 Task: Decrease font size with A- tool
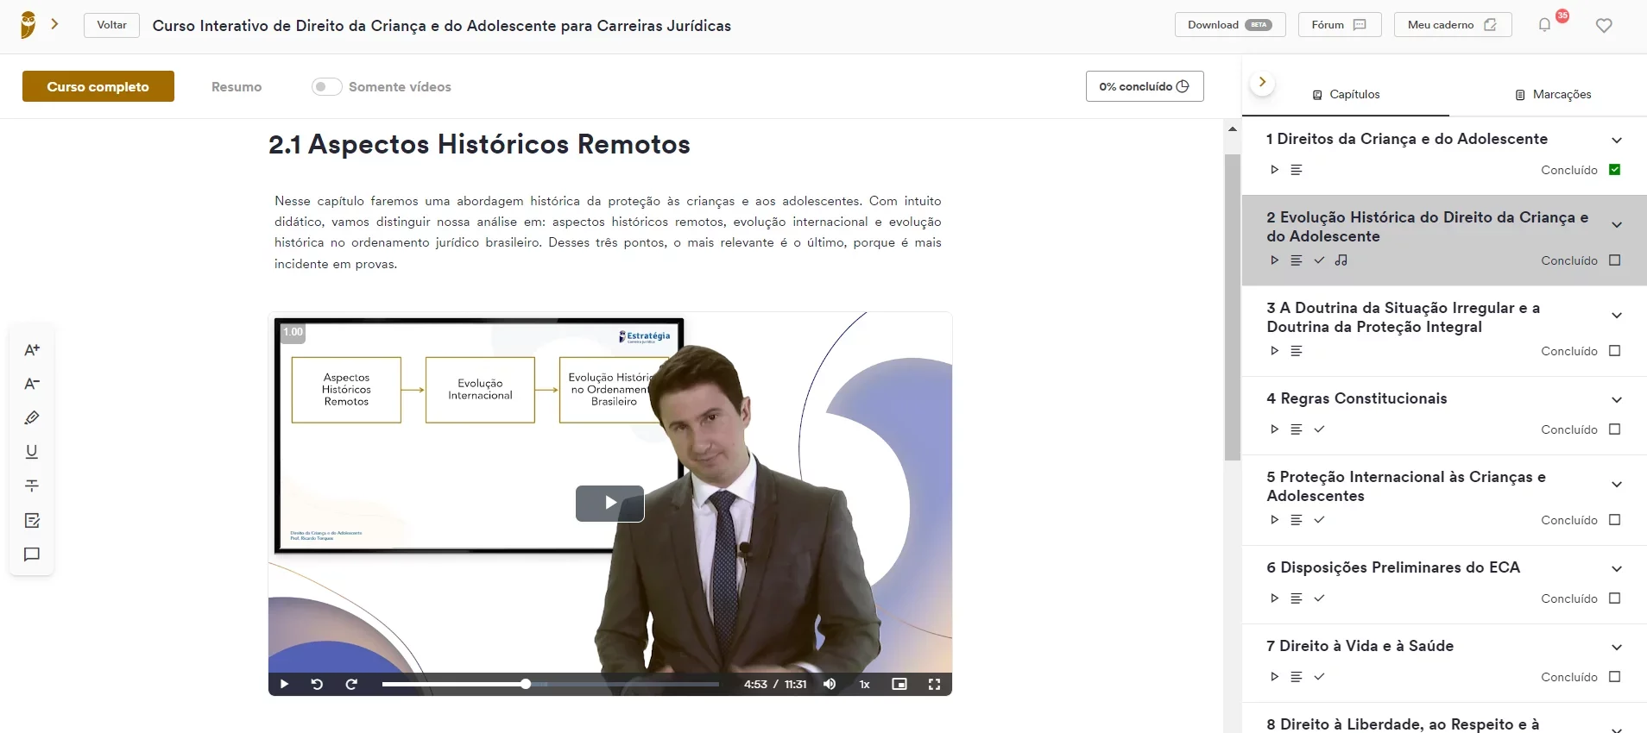(x=32, y=384)
